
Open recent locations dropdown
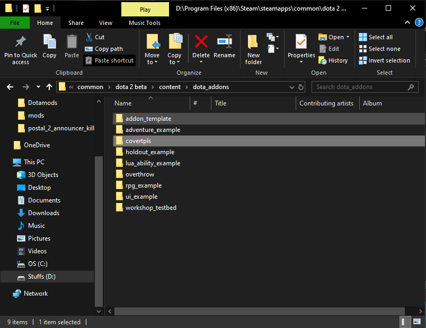[x=38, y=87]
